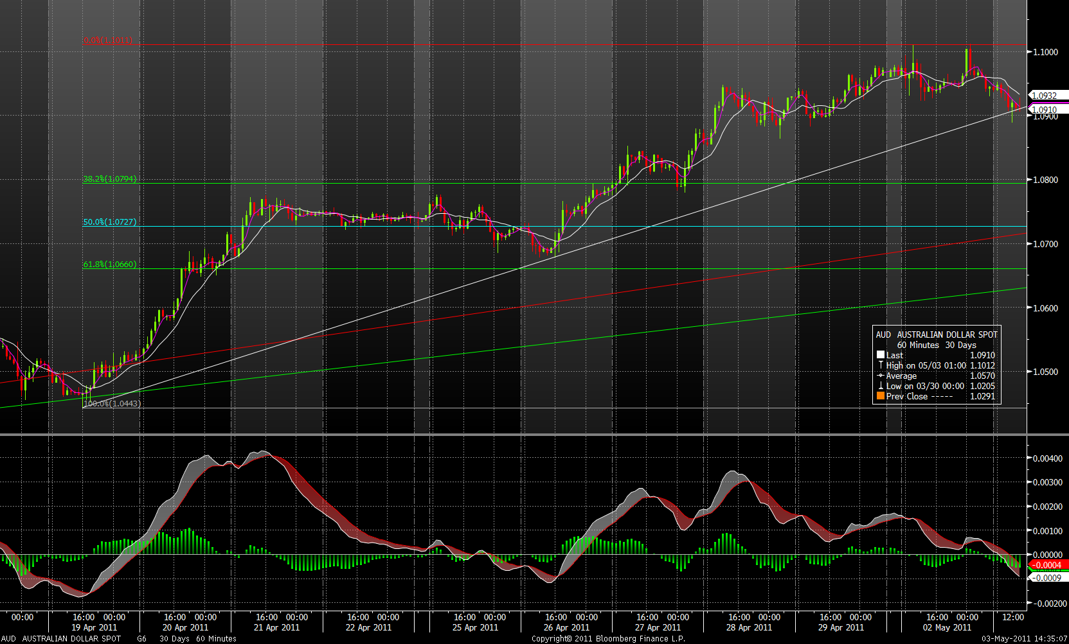Click the 26 Apr 2011 date label
This screenshot has width=1069, height=644.
[566, 627]
